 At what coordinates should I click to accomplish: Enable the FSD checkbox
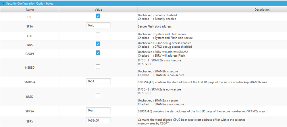(98, 35)
